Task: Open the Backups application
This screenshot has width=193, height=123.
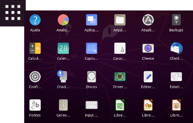Action: click(176, 20)
